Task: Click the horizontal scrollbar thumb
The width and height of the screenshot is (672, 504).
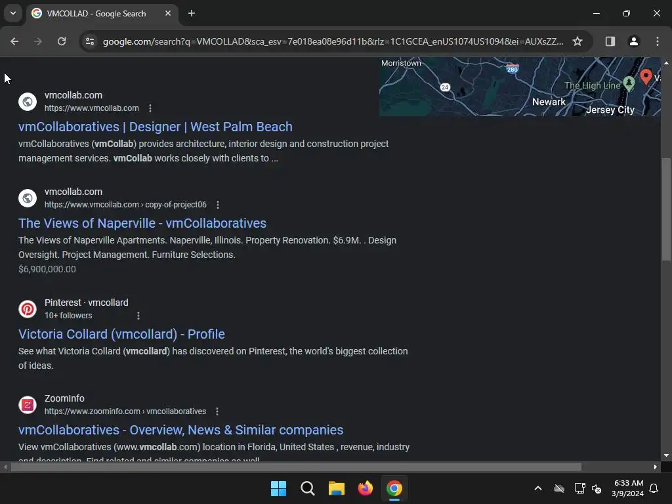Action: coord(296,467)
